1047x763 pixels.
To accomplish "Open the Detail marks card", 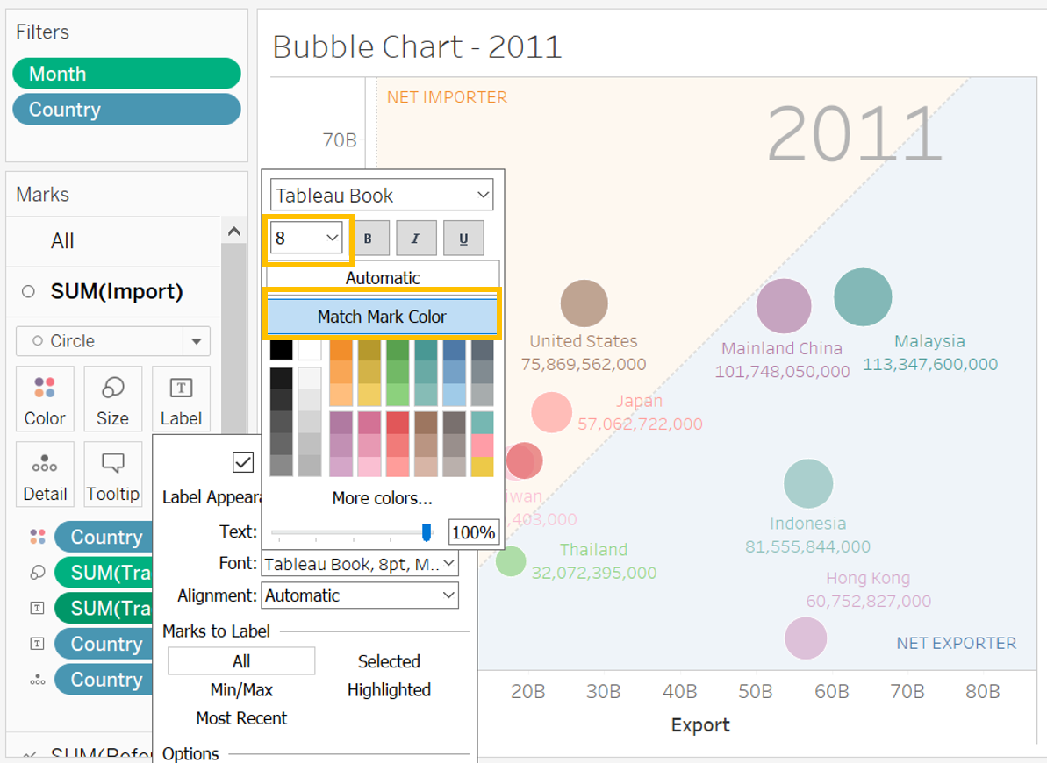I will pos(45,474).
